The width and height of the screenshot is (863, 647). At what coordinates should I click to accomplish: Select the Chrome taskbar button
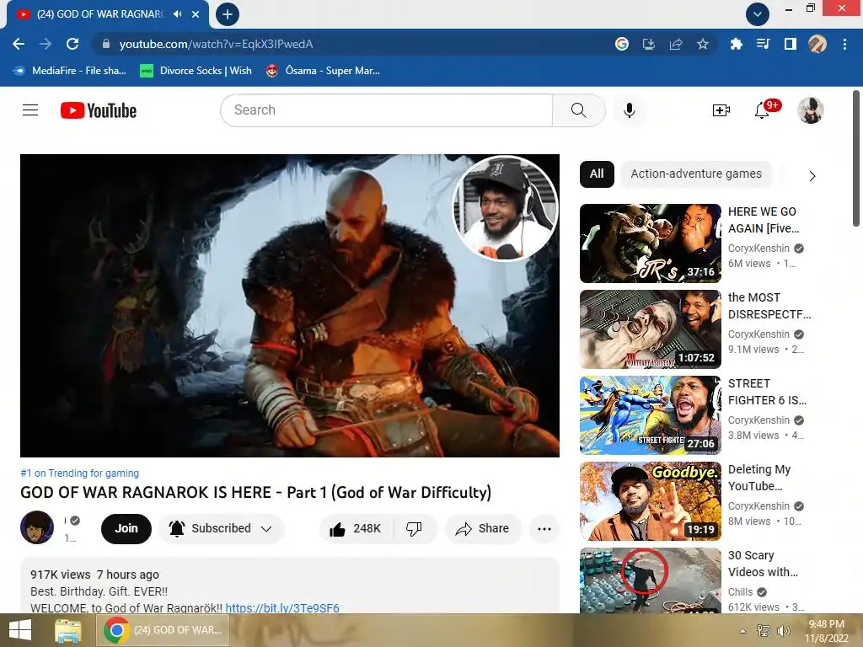(163, 630)
